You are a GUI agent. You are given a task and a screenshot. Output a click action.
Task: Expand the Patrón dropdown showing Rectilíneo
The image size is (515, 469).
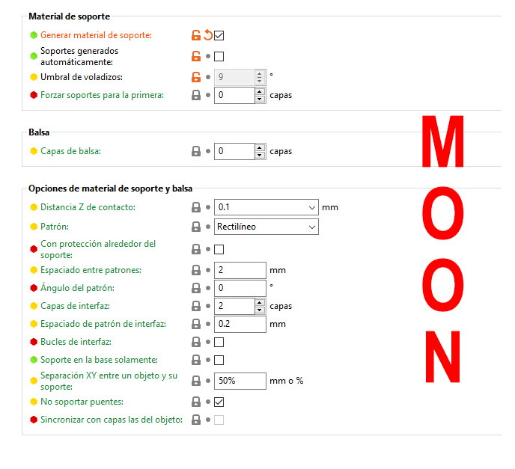point(312,226)
